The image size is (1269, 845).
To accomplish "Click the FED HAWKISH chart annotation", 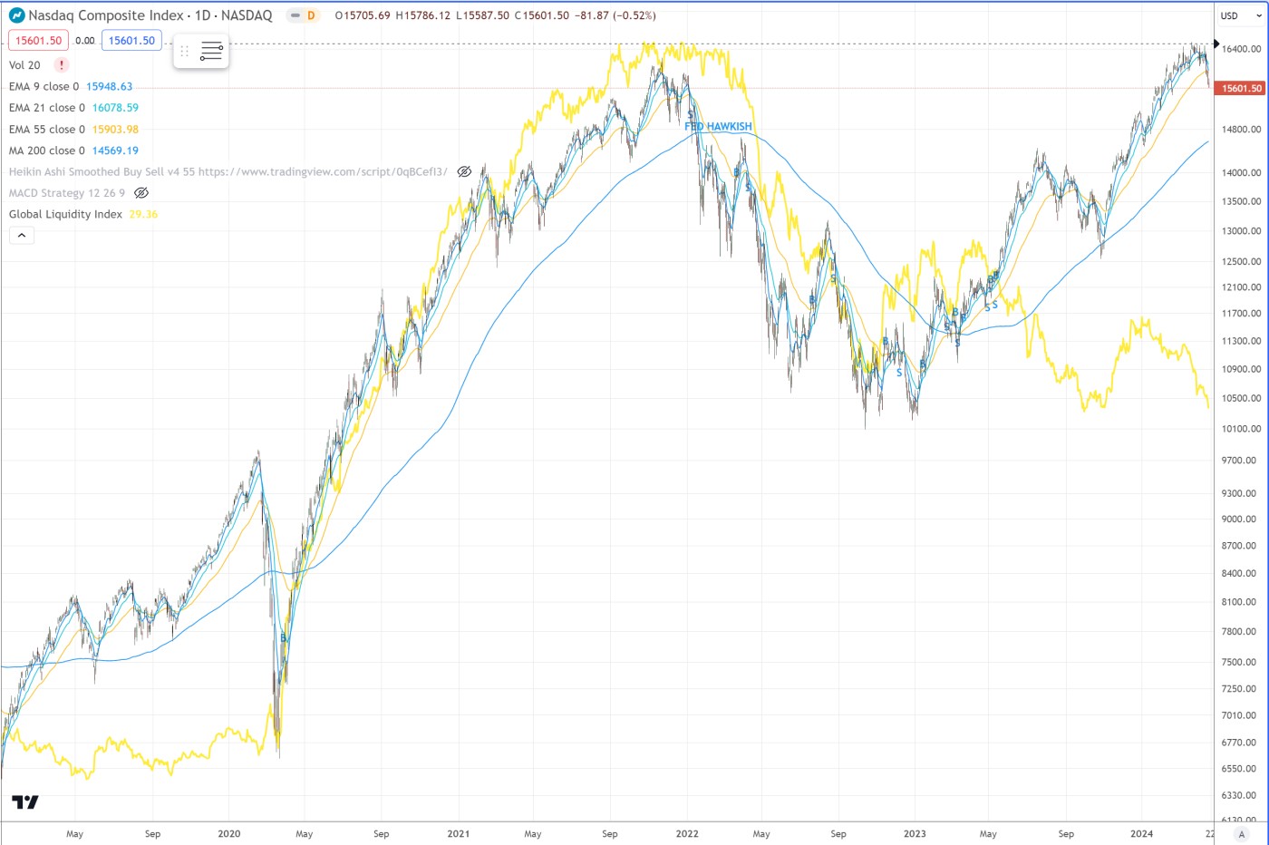I will point(718,127).
